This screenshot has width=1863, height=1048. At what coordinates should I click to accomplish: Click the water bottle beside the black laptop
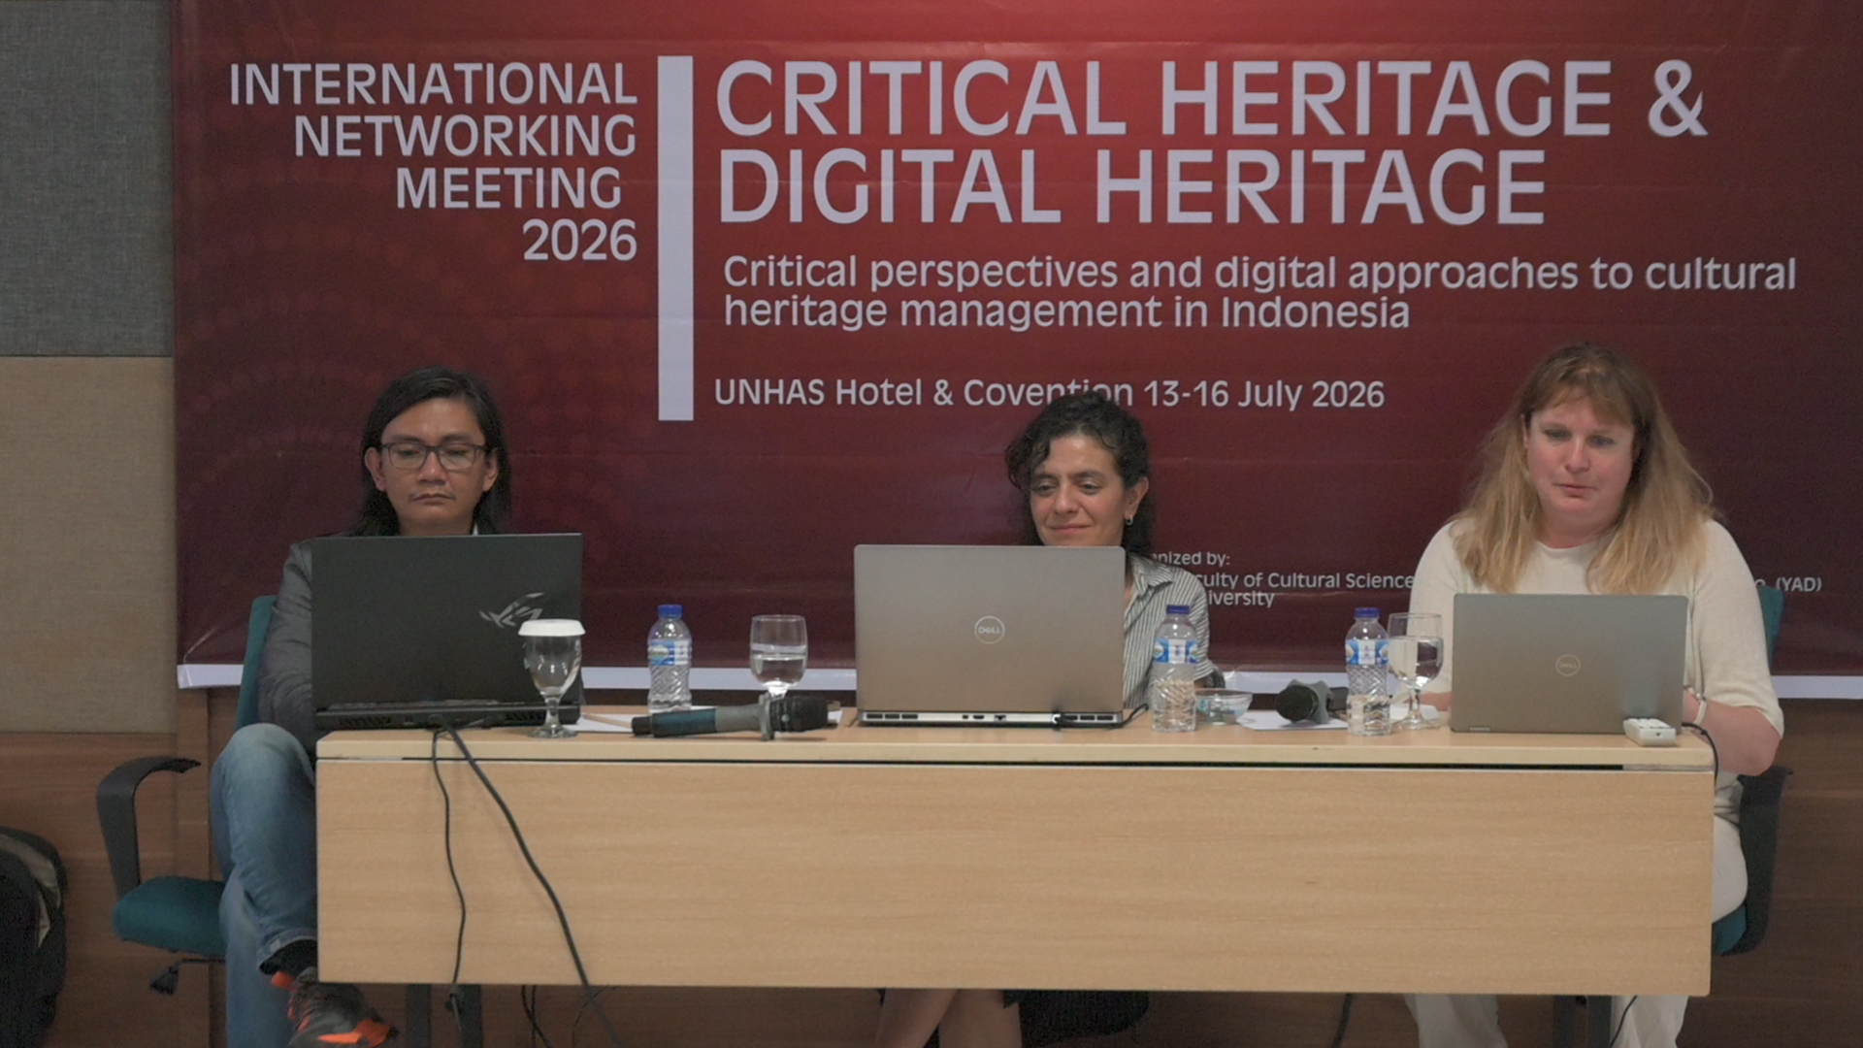[669, 658]
